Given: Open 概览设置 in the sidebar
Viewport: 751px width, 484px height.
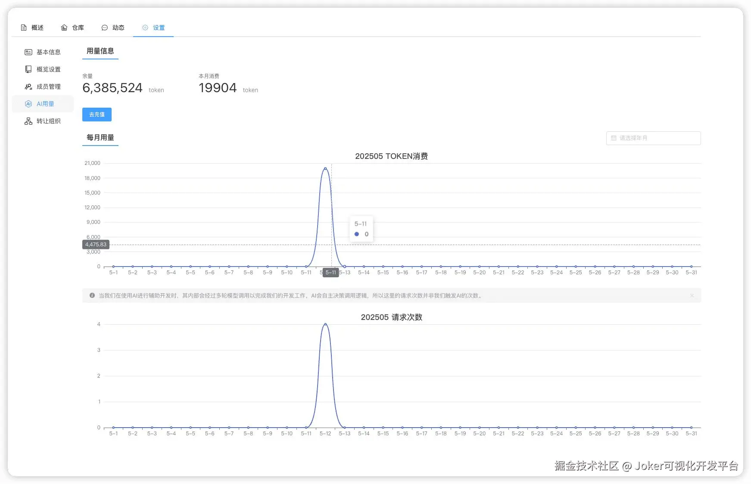Looking at the screenshot, I should click(43, 69).
